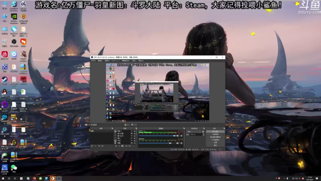The height and width of the screenshot is (181, 321).
Task: Open NetEase Cloud Music desktop icon
Action: point(4,55)
